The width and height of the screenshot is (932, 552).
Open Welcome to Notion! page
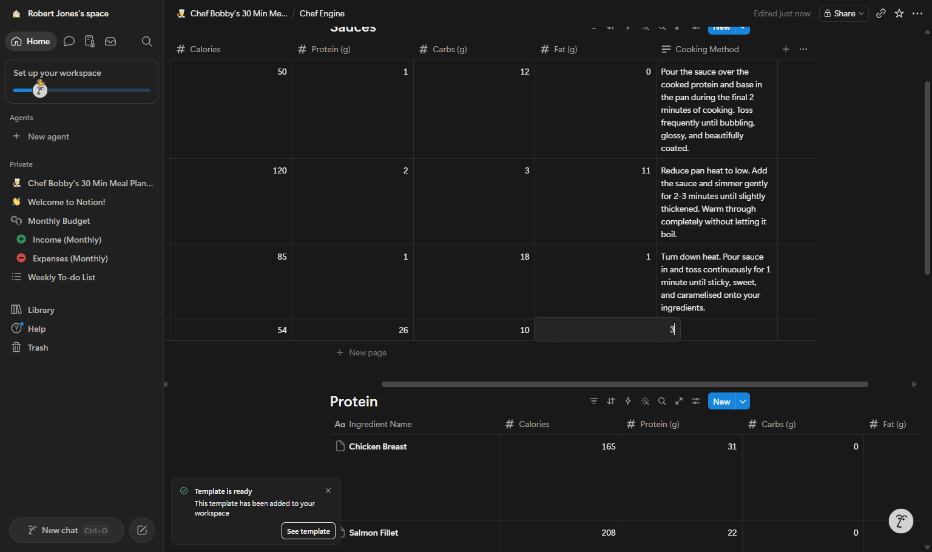[82, 202]
